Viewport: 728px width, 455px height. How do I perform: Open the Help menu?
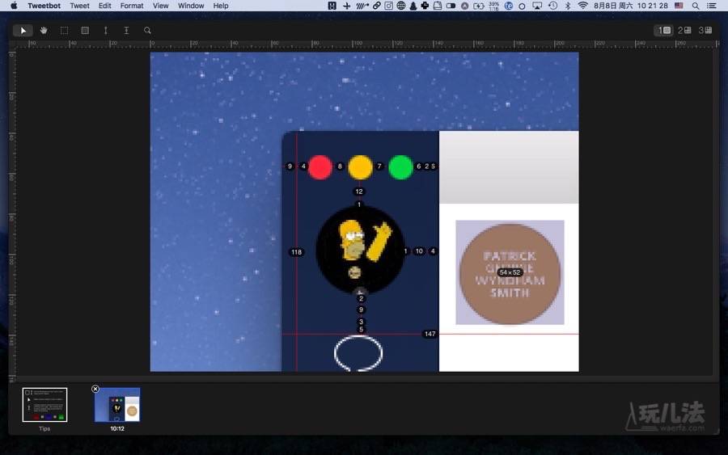pos(221,6)
